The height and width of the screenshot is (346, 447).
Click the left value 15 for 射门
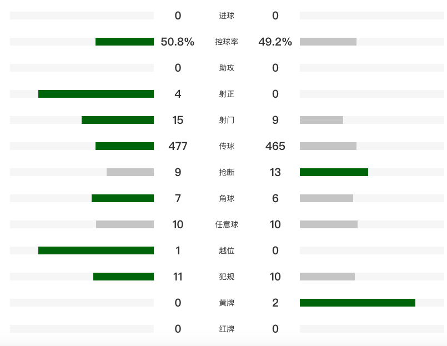pyautogui.click(x=178, y=120)
